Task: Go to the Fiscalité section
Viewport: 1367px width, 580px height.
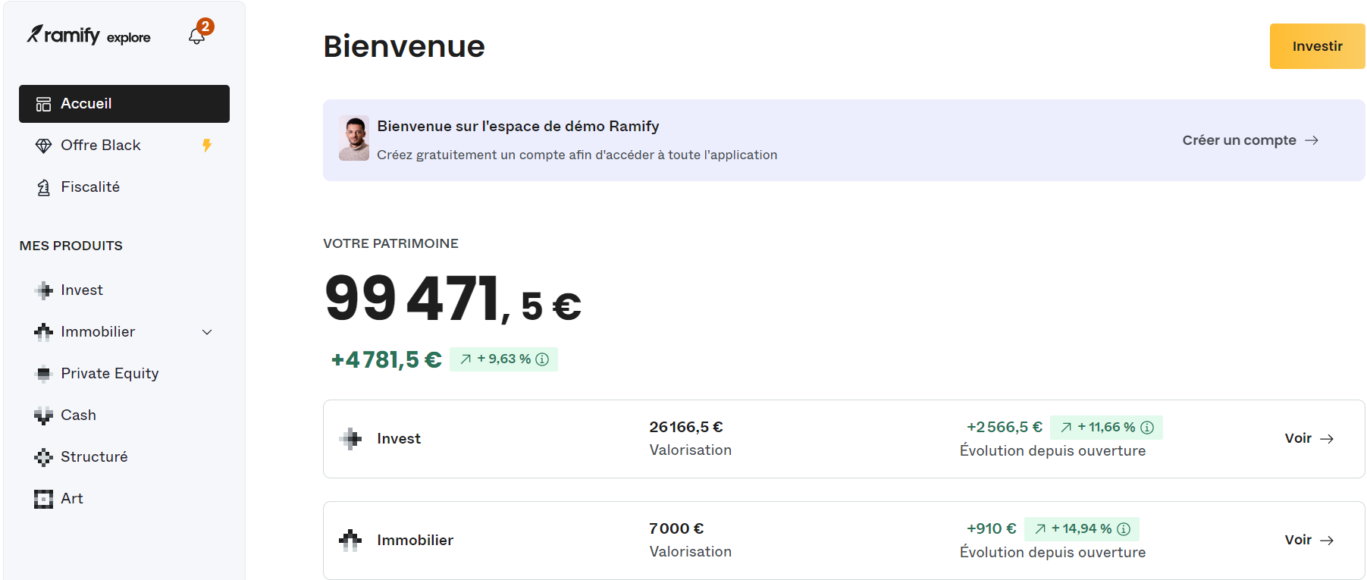Action: tap(90, 187)
